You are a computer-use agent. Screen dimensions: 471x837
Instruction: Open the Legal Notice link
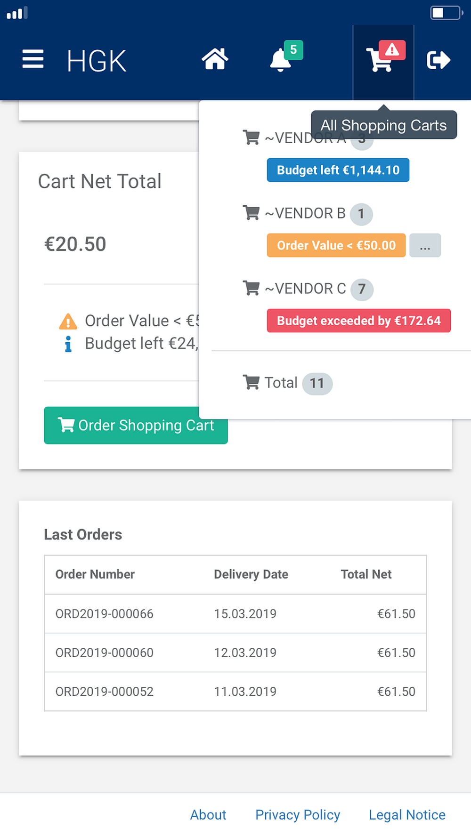coord(407,815)
